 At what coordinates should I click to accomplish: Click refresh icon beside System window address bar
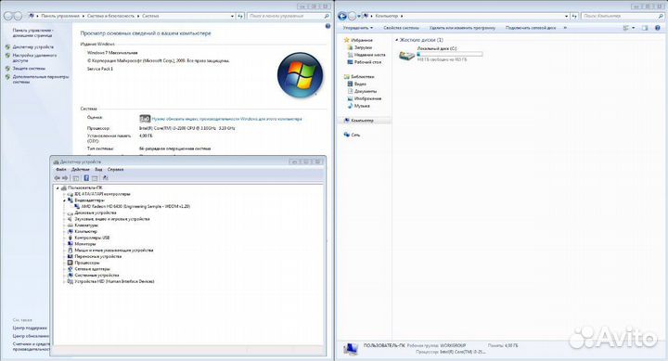(240, 16)
